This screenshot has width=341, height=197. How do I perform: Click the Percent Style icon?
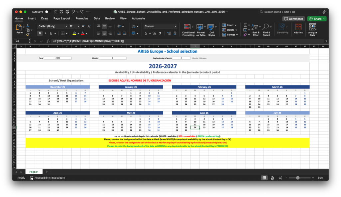(154, 33)
